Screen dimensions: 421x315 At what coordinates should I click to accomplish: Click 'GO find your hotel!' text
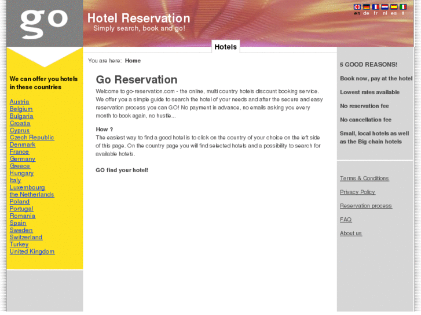122,171
